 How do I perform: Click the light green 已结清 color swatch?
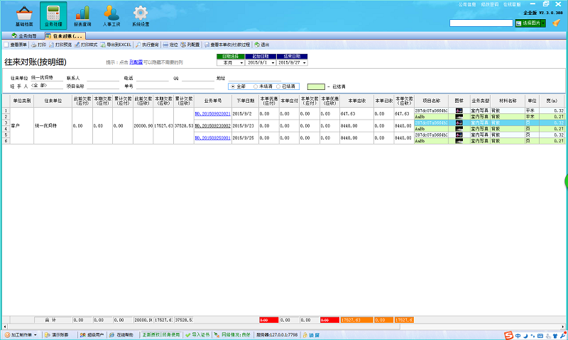click(x=315, y=86)
